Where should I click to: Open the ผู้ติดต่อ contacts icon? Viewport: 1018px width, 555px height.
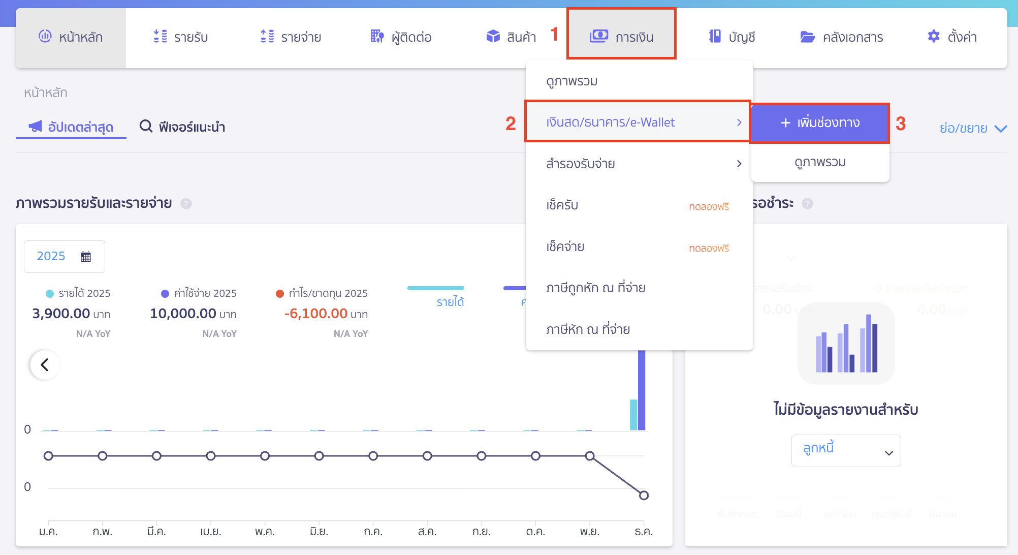click(376, 36)
